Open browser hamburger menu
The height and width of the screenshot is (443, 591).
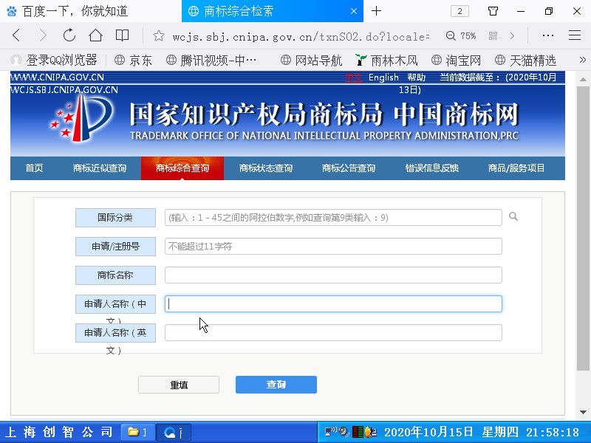574,35
